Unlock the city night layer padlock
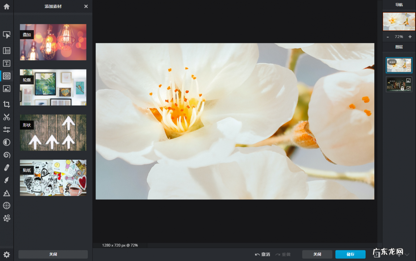Image resolution: width=416 pixels, height=261 pixels. click(402, 88)
